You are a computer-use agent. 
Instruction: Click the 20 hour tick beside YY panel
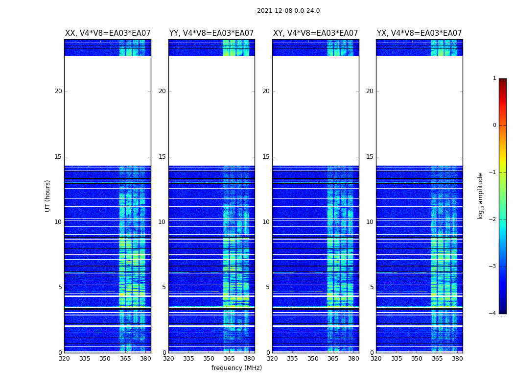(x=162, y=91)
